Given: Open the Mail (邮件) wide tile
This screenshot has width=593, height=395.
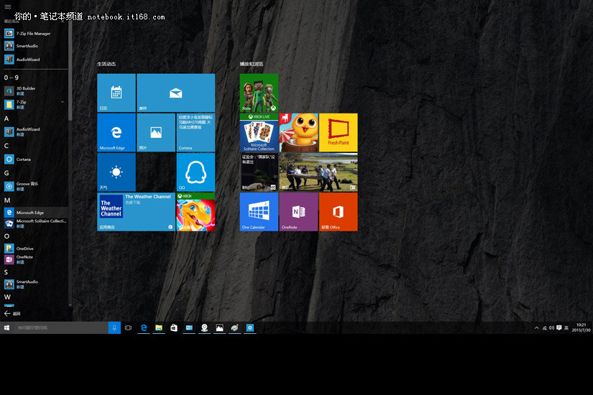Looking at the screenshot, I should point(176,93).
